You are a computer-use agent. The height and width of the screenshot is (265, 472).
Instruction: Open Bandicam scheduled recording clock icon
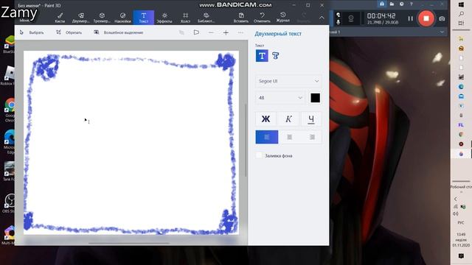coord(401,4)
